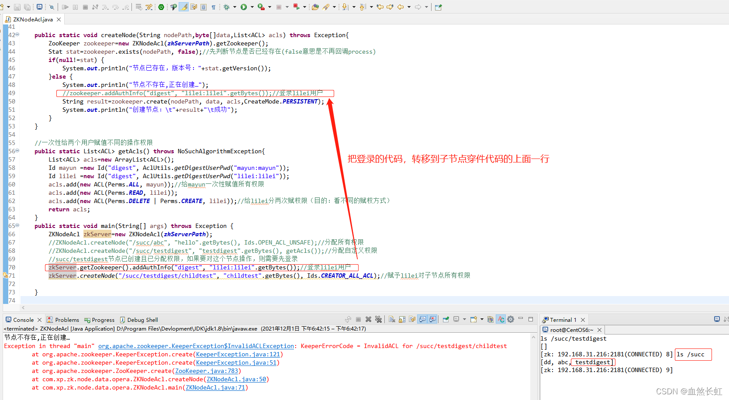This screenshot has height=400, width=729.
Task: Click the Forward navigation arrow
Action: pyautogui.click(x=418, y=7)
